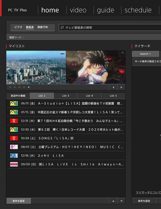
Task: Show the next My List thumbnails with right arrow
Action: [x=121, y=87]
